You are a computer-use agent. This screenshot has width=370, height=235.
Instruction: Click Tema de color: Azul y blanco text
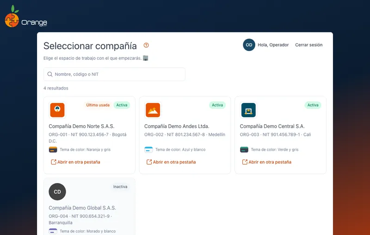(180, 150)
